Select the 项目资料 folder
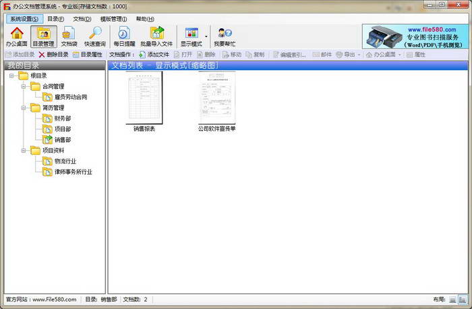The height and width of the screenshot is (309, 472). (53, 151)
